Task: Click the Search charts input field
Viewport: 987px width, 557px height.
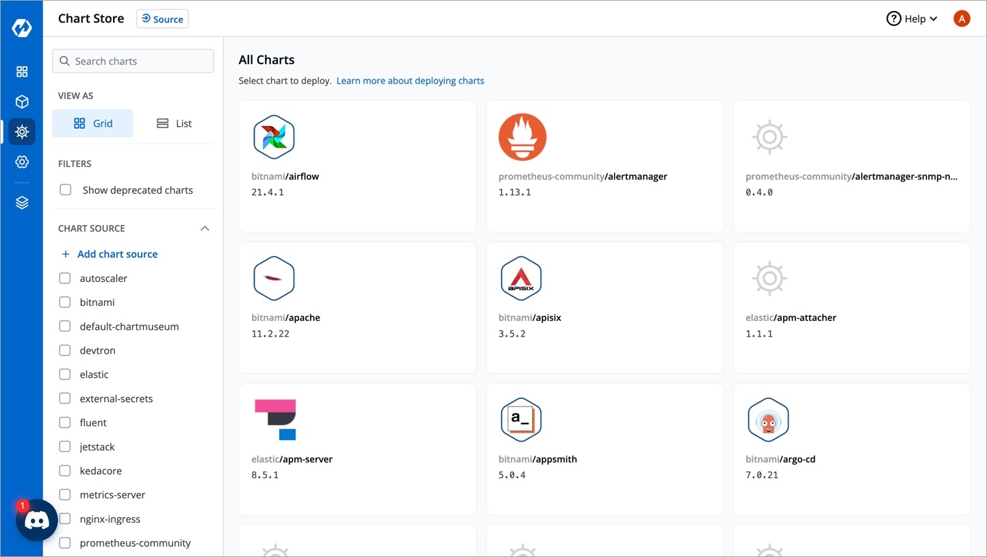Action: click(x=133, y=62)
